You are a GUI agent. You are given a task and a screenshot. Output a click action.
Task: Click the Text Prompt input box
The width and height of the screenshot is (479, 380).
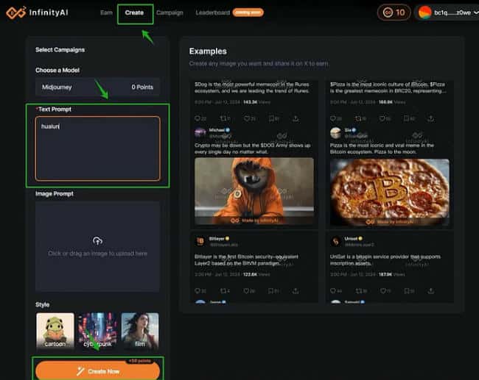click(x=97, y=148)
